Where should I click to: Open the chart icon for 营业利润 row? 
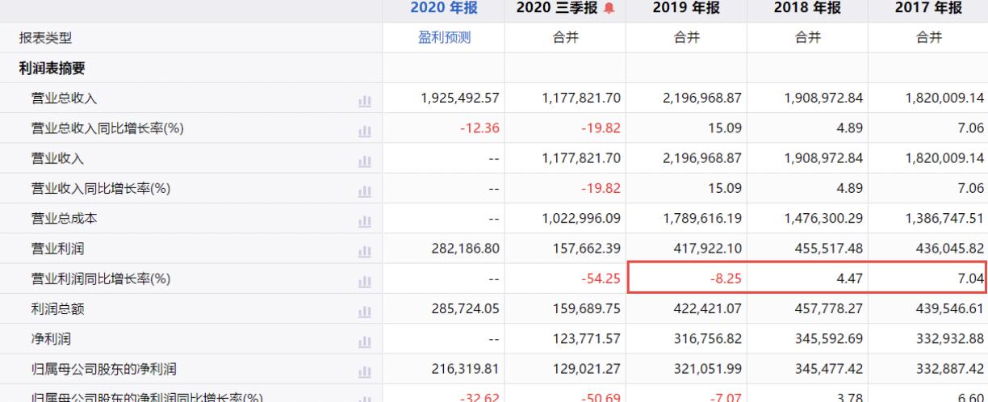coord(364,249)
